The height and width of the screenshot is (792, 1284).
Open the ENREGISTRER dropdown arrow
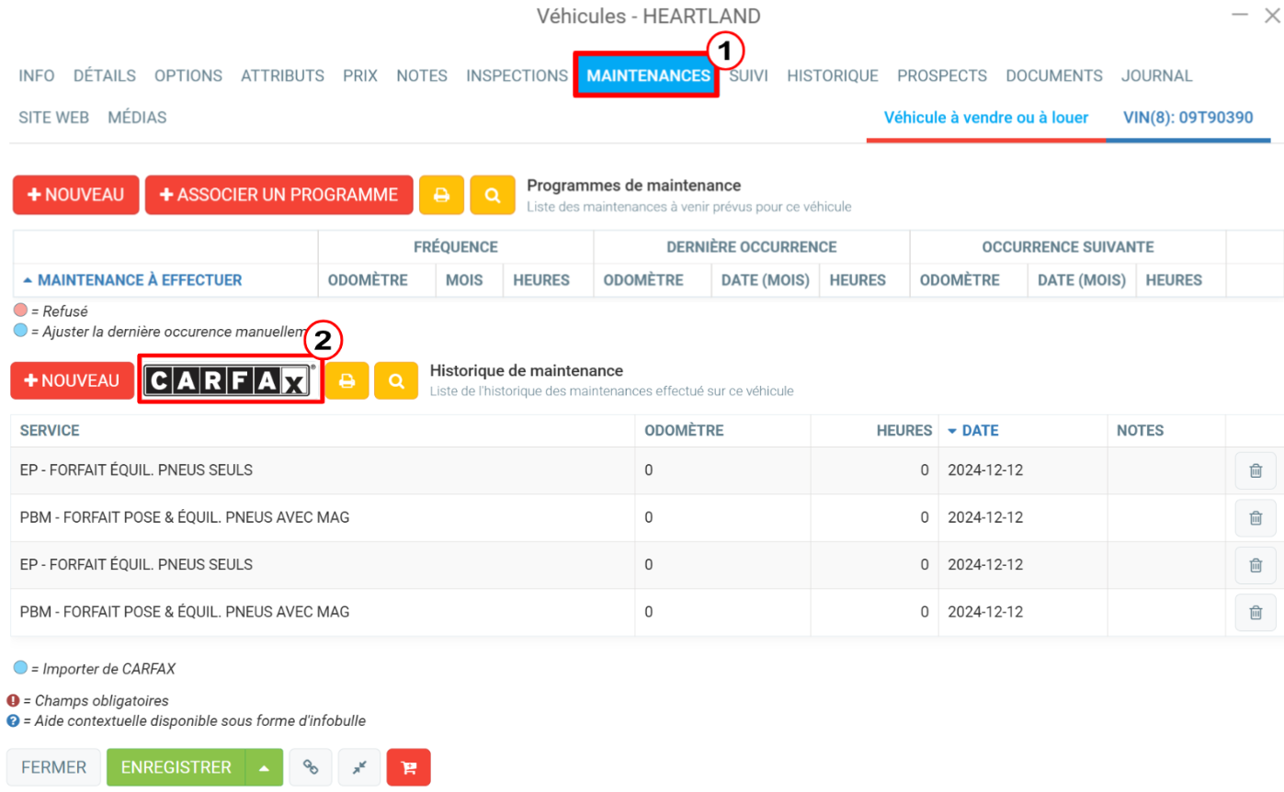264,767
